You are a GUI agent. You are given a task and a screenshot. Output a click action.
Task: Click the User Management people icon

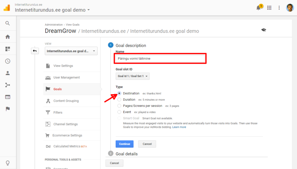[48, 78]
